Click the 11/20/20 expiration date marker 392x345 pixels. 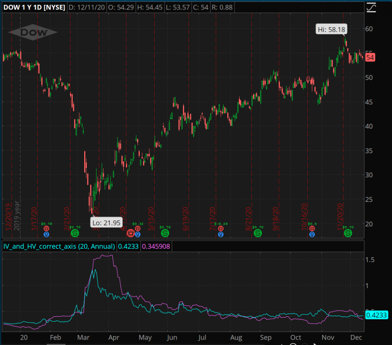[x=340, y=217]
